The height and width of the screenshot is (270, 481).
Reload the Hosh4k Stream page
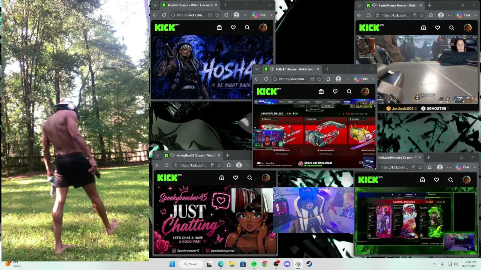point(164,15)
